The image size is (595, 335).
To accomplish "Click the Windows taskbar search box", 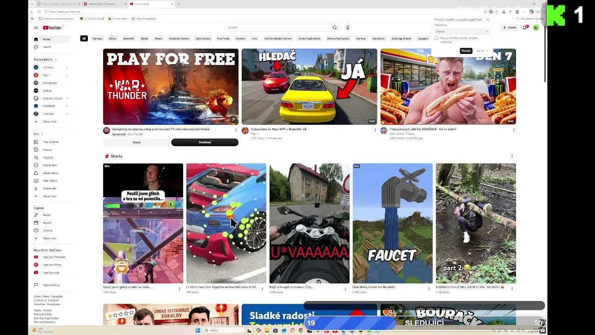I will click(x=223, y=330).
